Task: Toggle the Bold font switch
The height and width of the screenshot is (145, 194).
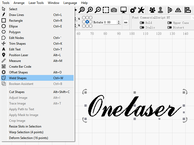Action: pyautogui.click(x=142, y=23)
